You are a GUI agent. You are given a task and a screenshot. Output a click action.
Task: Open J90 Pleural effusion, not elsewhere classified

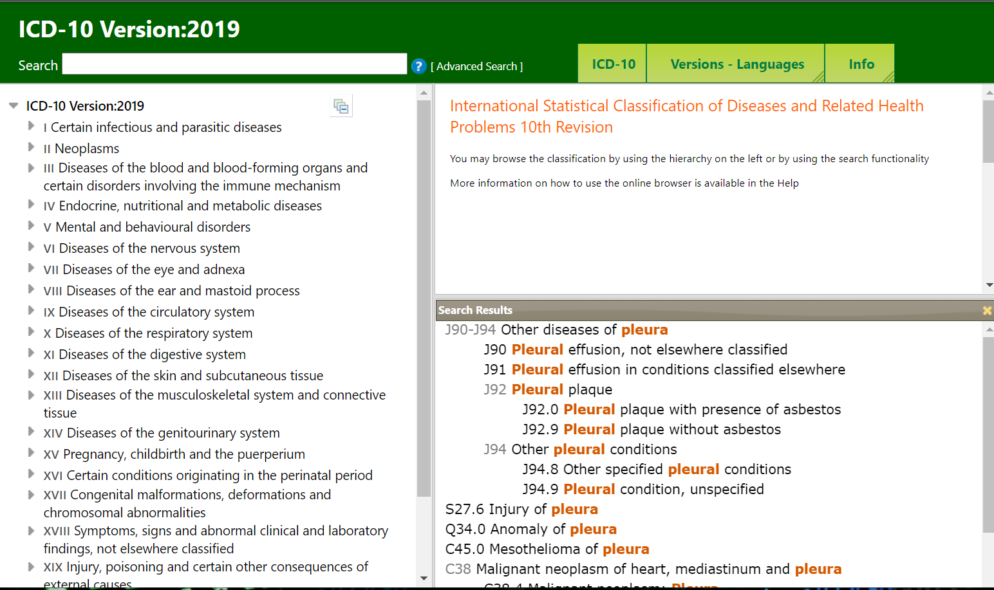click(635, 349)
